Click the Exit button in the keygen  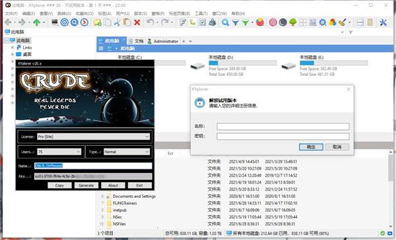click(x=140, y=185)
